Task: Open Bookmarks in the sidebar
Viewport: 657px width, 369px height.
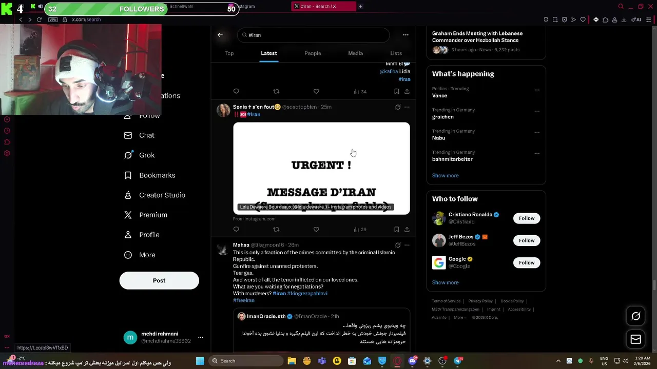Action: point(150,175)
